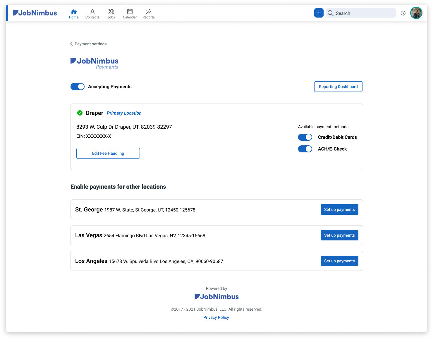
Task: Go back via Payment settings chevron
Action: [71, 44]
